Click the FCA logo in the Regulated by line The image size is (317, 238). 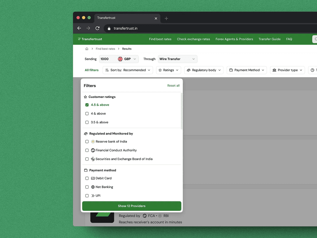(x=145, y=216)
